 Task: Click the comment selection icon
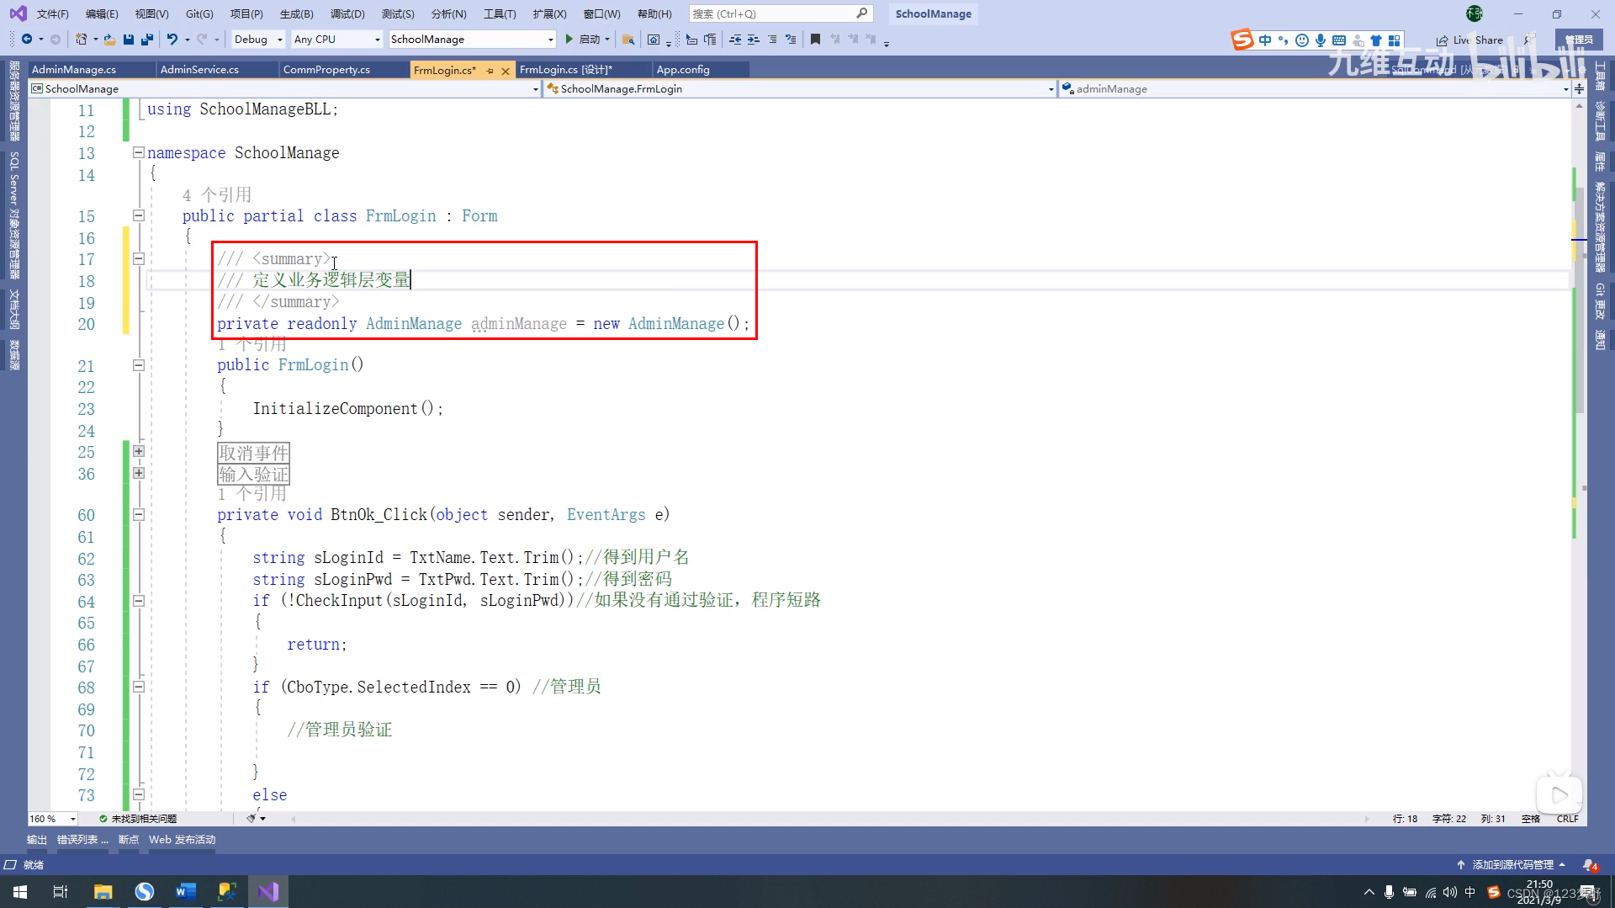[x=772, y=40]
